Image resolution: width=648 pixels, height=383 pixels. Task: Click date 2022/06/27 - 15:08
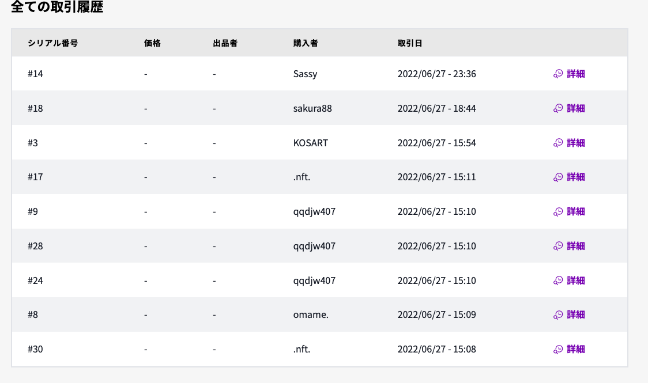tap(437, 349)
